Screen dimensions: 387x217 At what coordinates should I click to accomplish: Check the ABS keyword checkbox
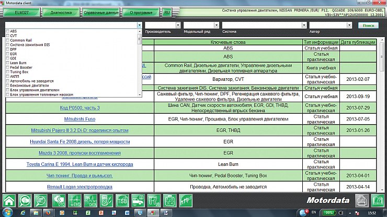pyautogui.click(x=8, y=31)
